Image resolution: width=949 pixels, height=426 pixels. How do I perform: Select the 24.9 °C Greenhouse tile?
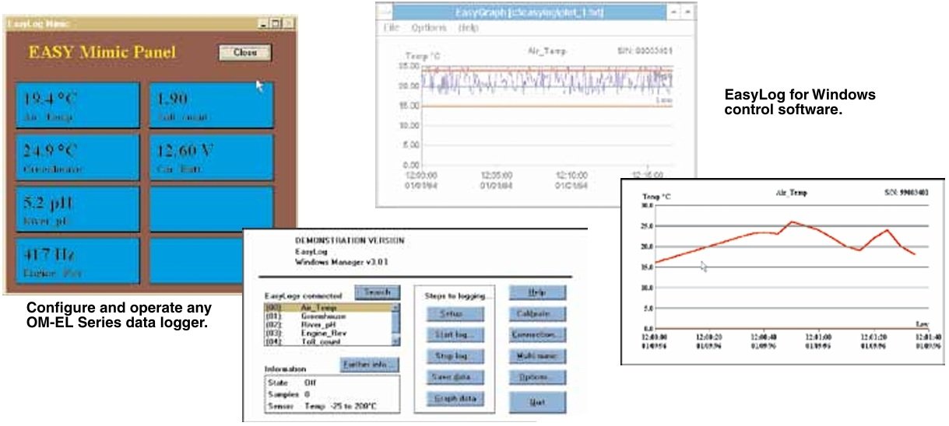point(77,158)
